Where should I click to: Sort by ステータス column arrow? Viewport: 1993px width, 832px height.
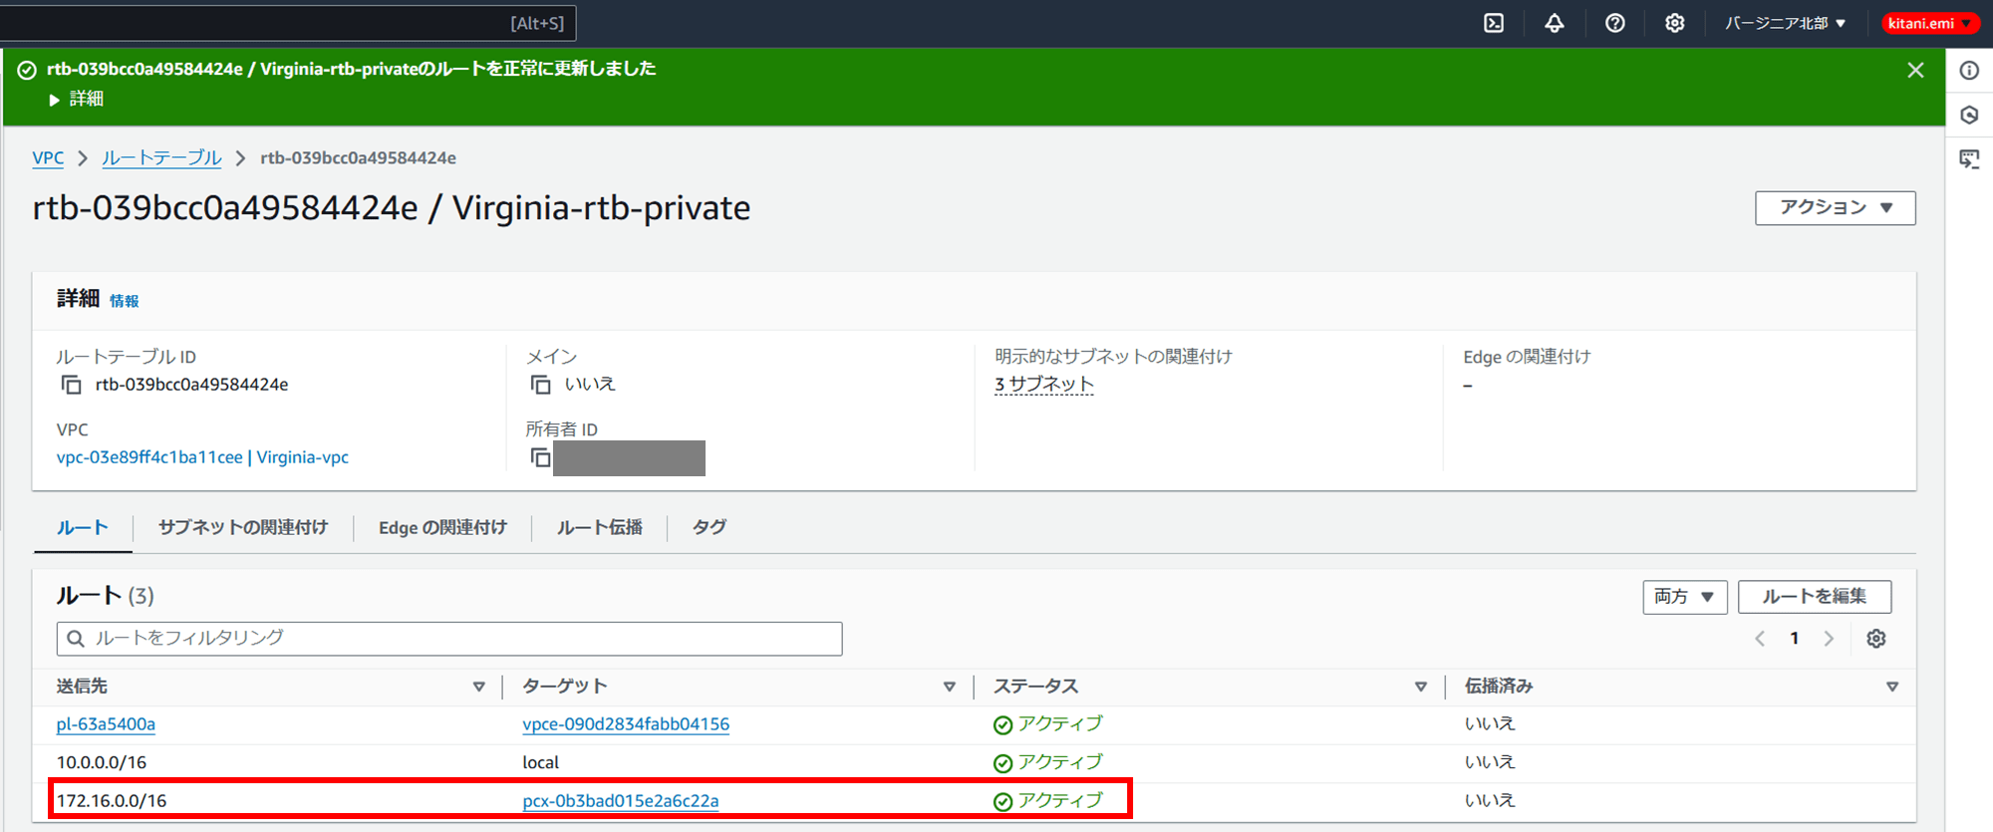[x=1420, y=687]
